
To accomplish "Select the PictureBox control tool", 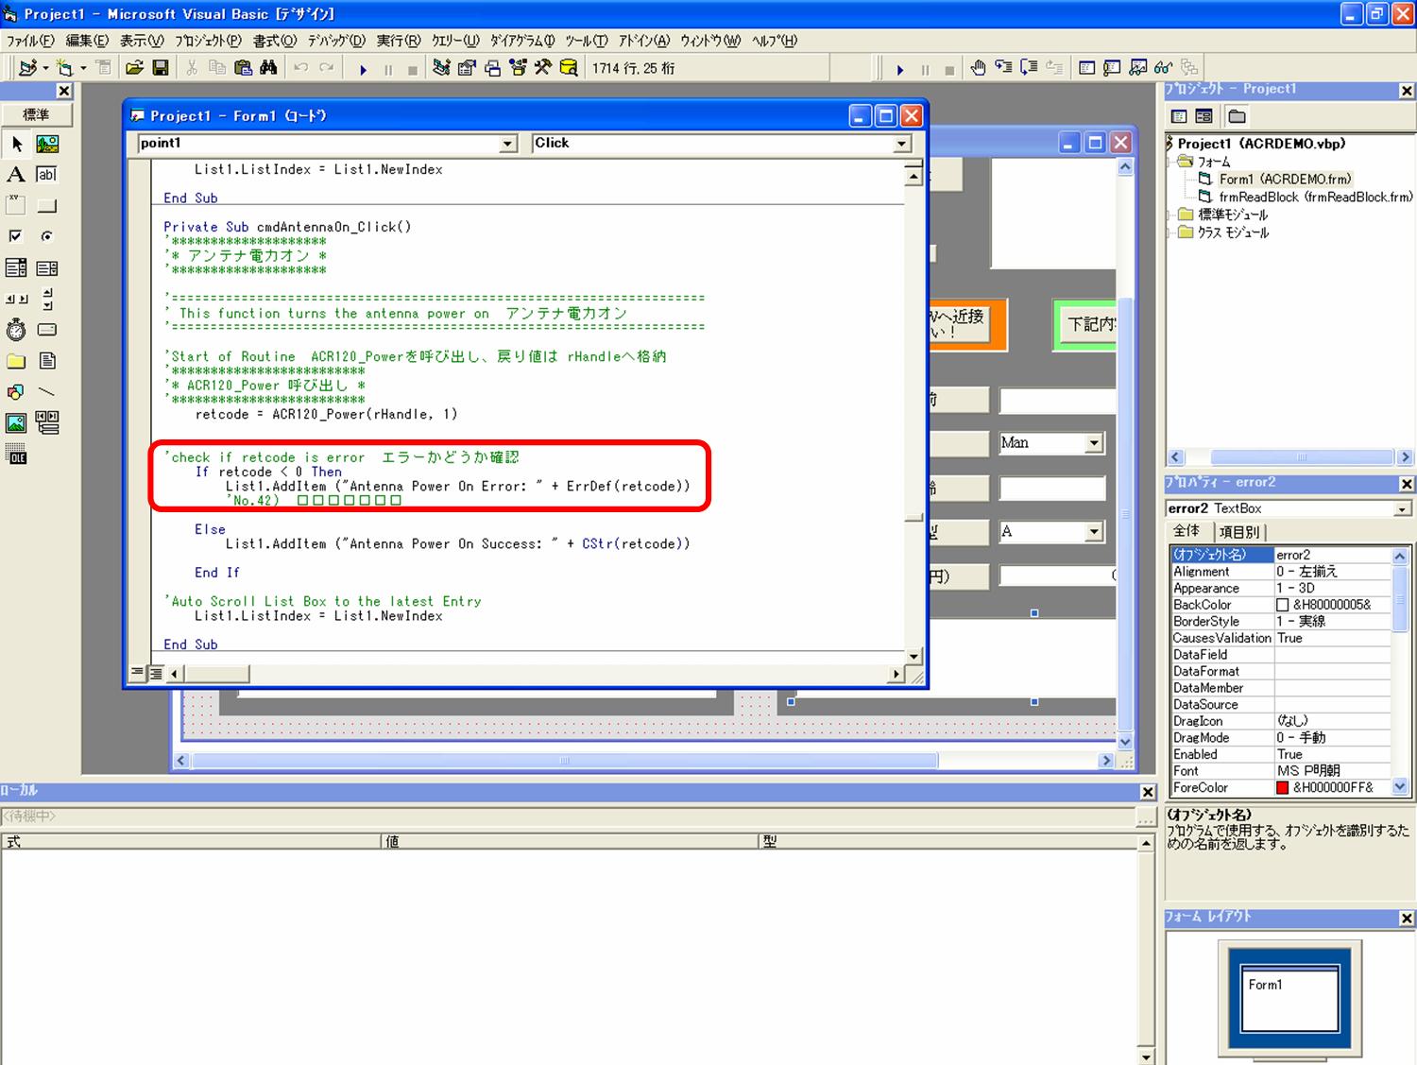I will click(x=47, y=144).
